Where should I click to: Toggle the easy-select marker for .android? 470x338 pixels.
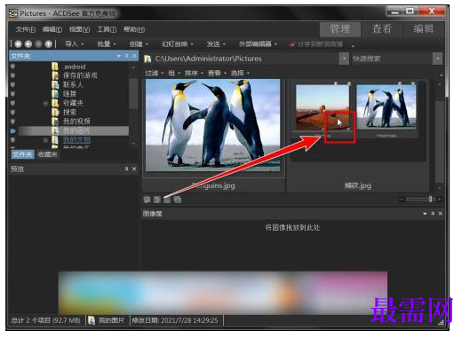13,67
